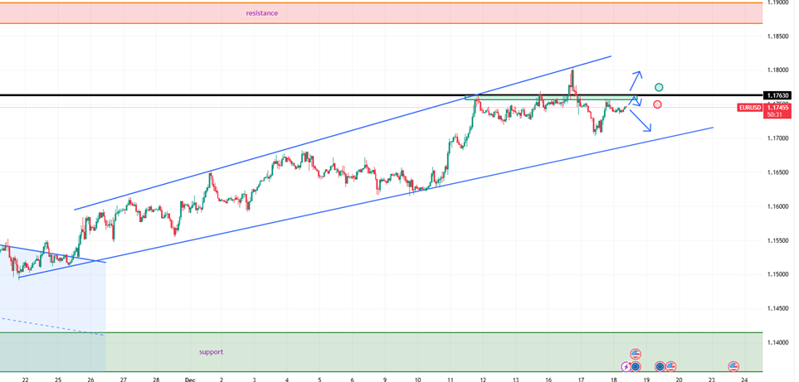Open the EU flag event beside the lightning icon

click(636, 366)
